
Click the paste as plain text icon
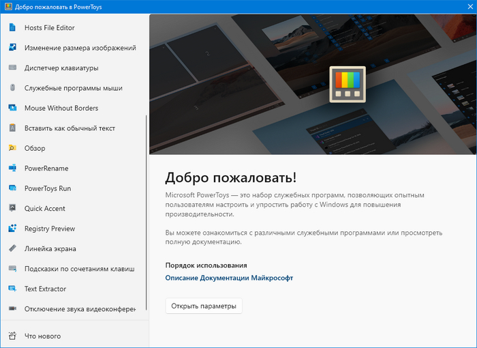pos(12,128)
